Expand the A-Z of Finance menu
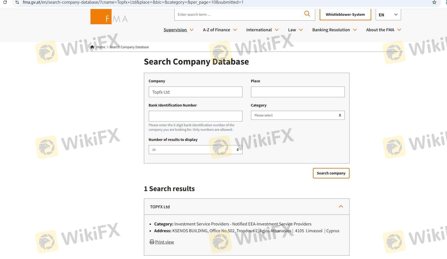 (x=220, y=30)
